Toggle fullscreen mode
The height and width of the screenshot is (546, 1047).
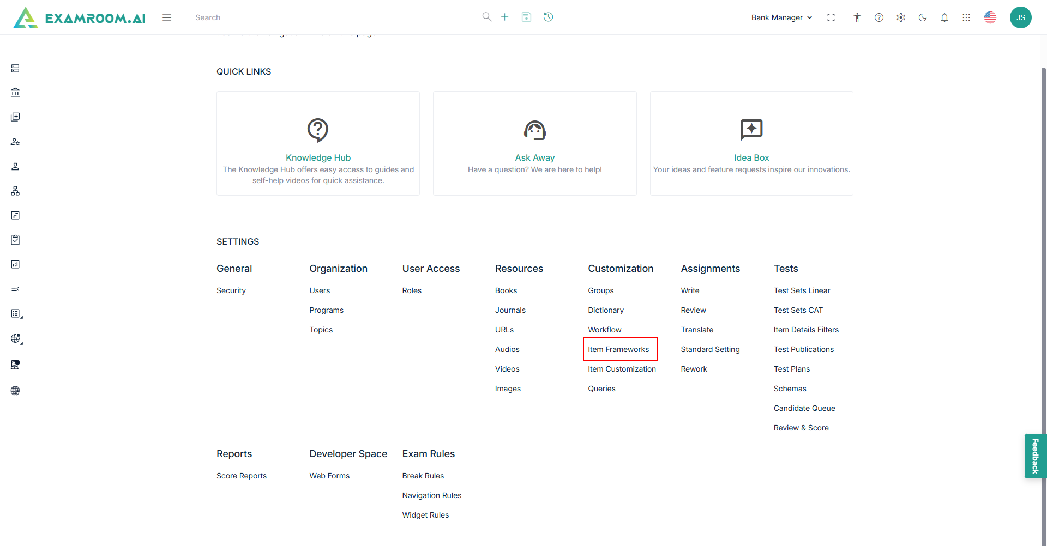click(831, 17)
